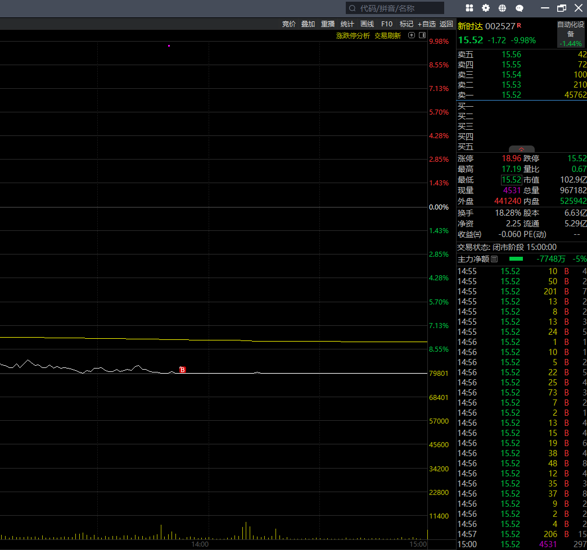Viewport: 587px width, 550px height.
Task: Open the 竞价 view
Action: (288, 24)
